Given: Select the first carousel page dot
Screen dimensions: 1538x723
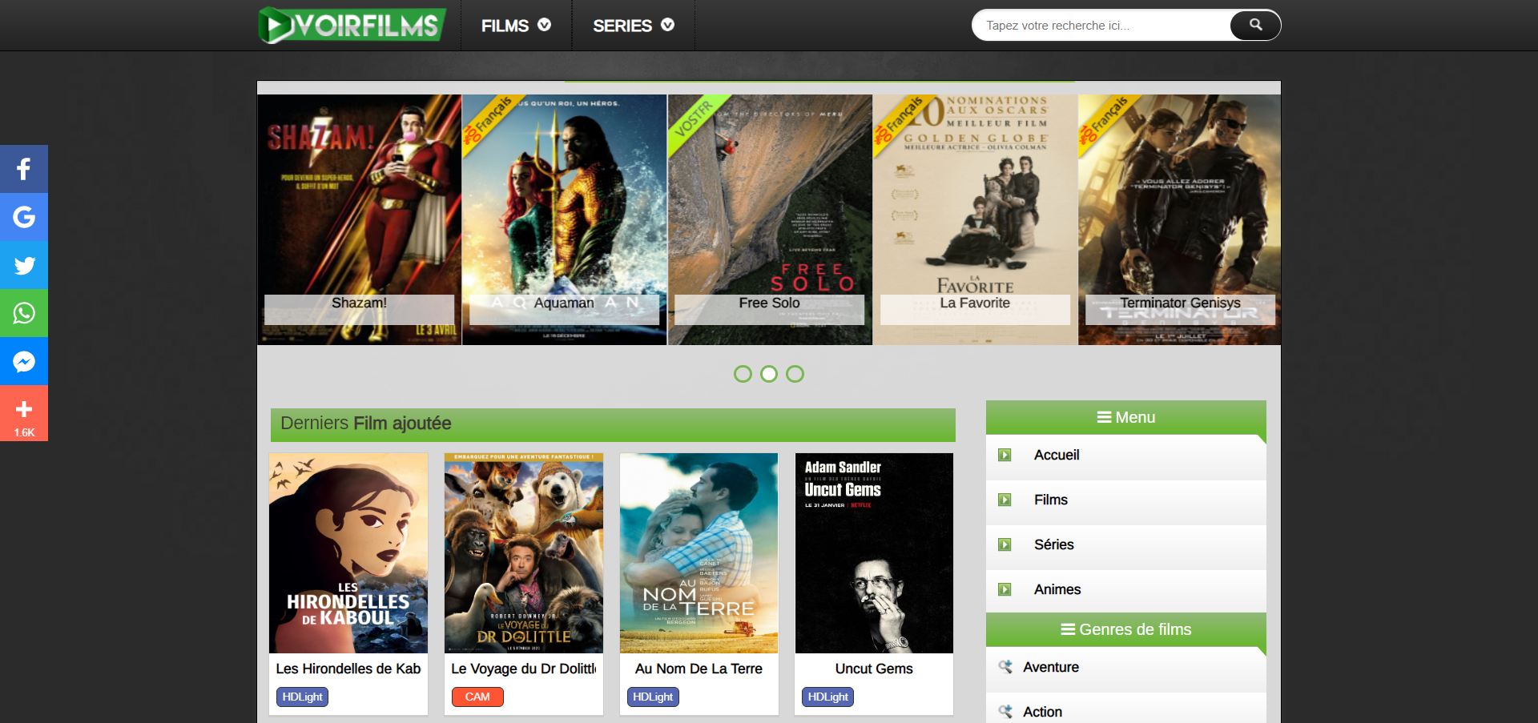Looking at the screenshot, I should coord(743,374).
